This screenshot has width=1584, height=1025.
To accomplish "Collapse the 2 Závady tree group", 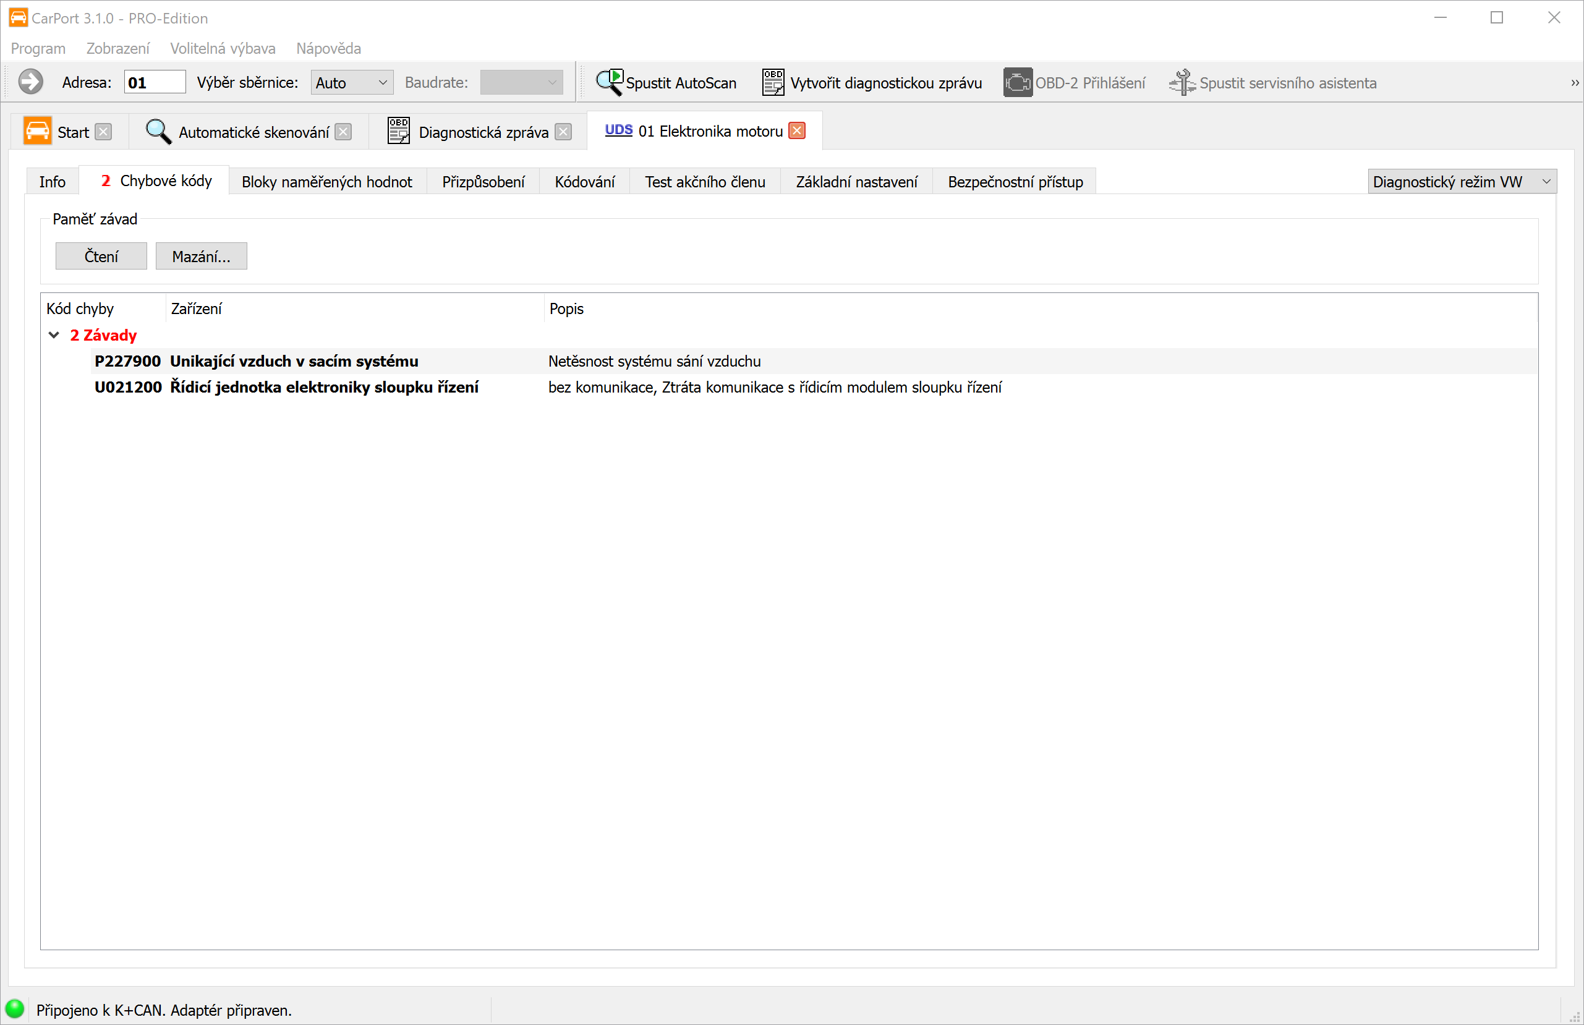I will 54,335.
